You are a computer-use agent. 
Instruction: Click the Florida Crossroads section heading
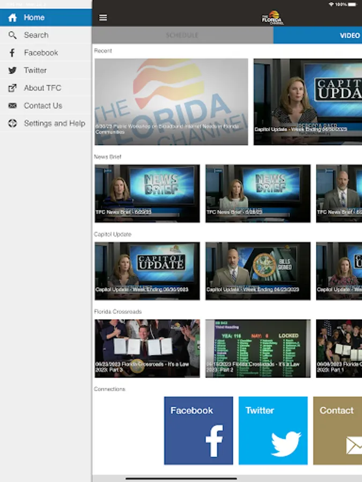point(118,312)
